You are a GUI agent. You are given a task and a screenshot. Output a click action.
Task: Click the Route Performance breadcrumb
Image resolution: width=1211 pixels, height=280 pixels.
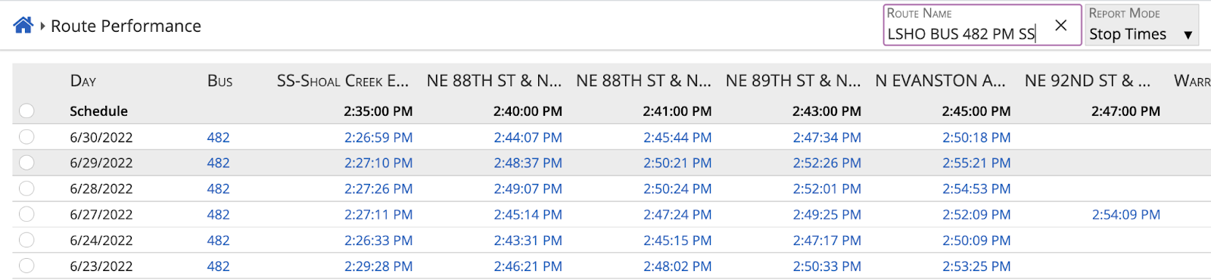[x=126, y=26]
